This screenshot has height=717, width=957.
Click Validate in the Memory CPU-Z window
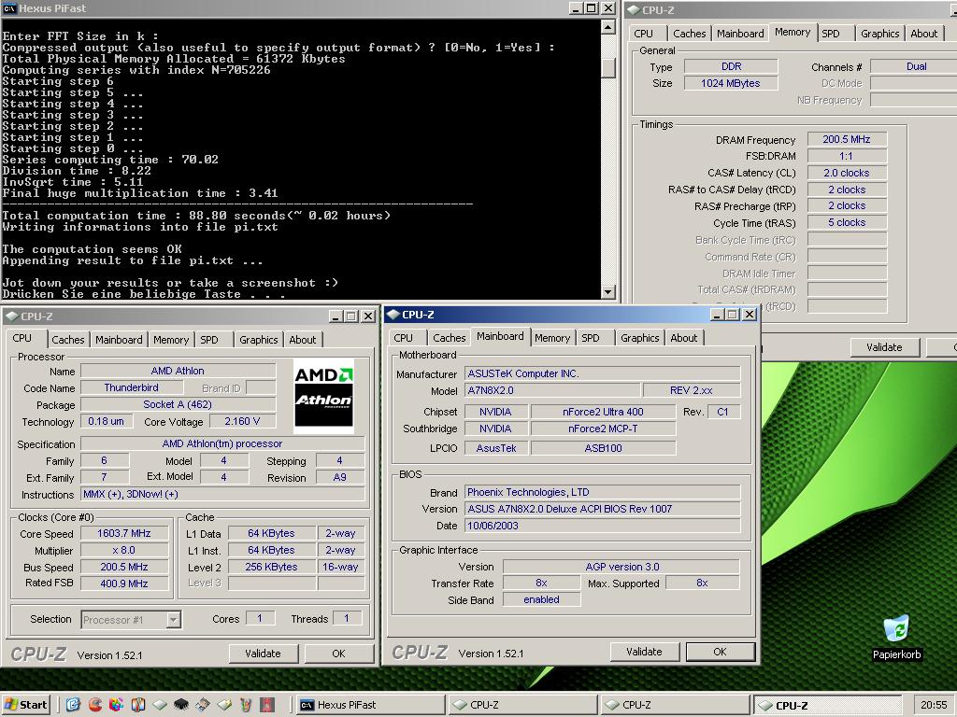tap(884, 347)
